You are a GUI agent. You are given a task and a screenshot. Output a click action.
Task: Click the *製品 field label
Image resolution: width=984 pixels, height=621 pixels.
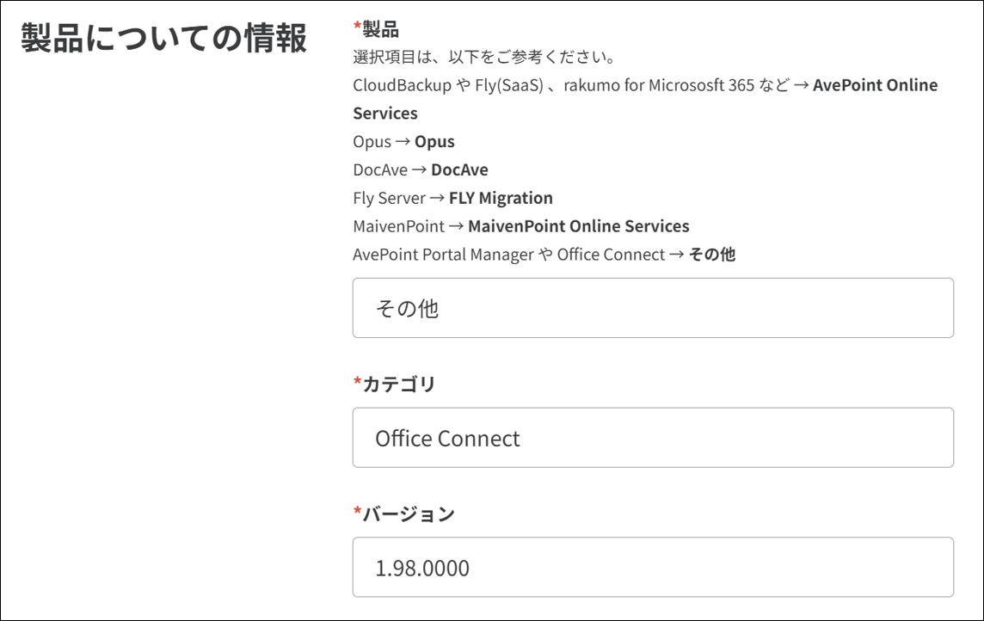tap(376, 29)
